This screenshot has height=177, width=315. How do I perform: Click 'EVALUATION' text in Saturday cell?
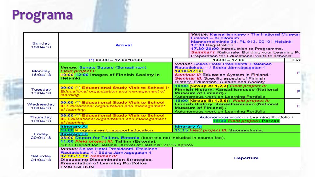tap(77, 167)
